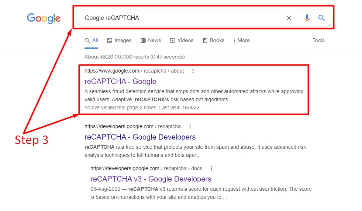362x211 pixels.
Task: Click 'You've visited this page 2 times' text
Action: tap(142, 108)
